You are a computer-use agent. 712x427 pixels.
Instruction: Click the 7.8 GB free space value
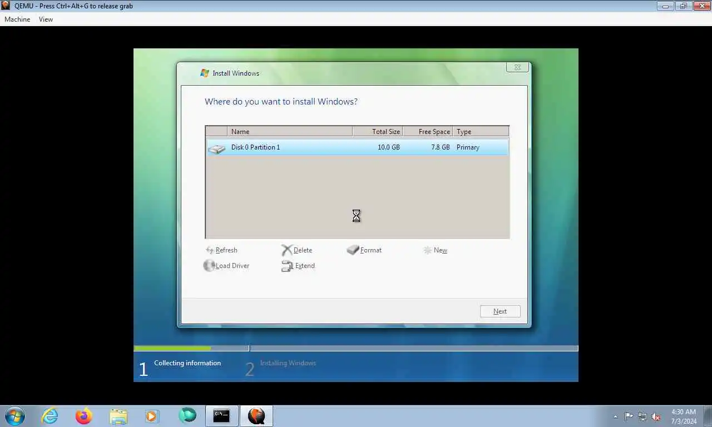(x=441, y=147)
